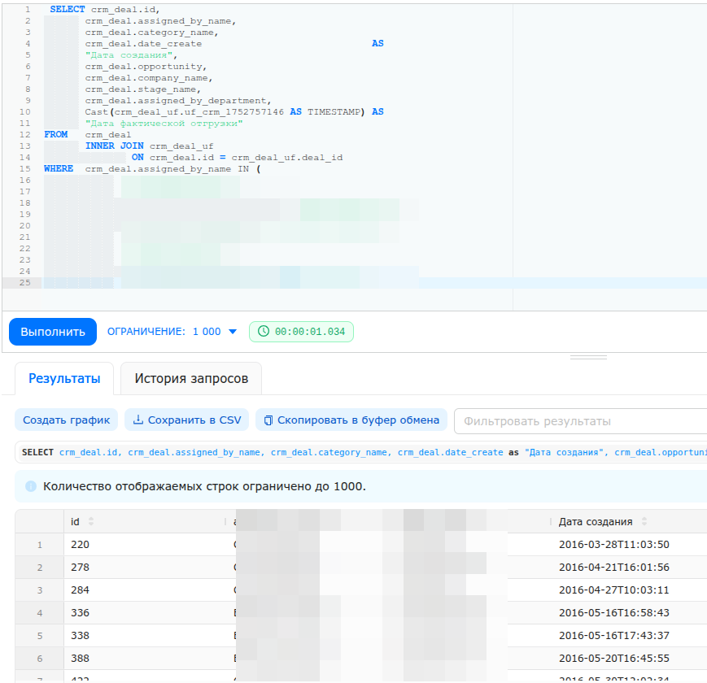This screenshot has width=707, height=683.
Task: Select cell with id 278
Action: (x=81, y=568)
